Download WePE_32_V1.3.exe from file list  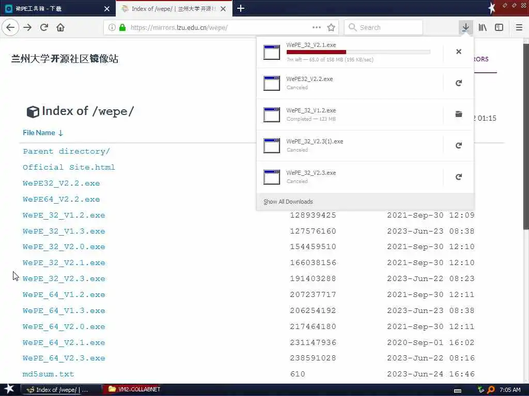pos(64,232)
